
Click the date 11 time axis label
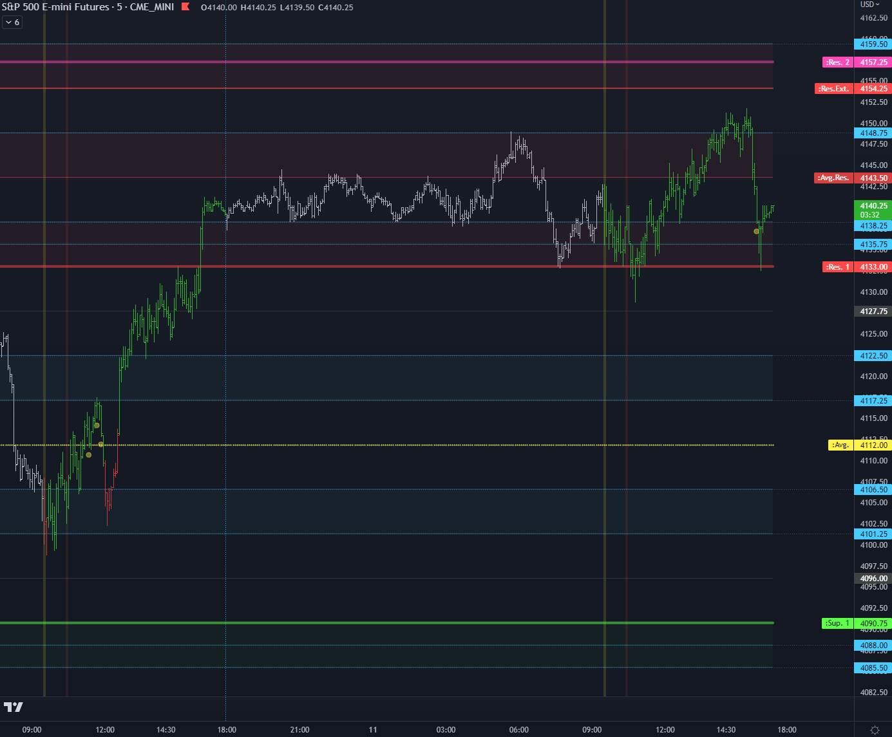[372, 730]
